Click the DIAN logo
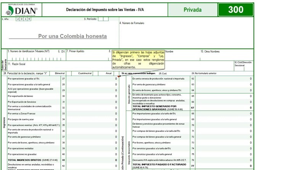305x170 pixels. tap(23, 10)
